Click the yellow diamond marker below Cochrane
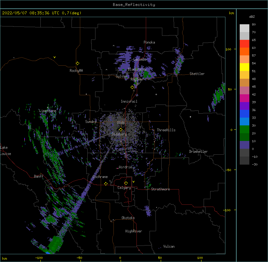Screen dimensions: 268x262 click(106, 184)
